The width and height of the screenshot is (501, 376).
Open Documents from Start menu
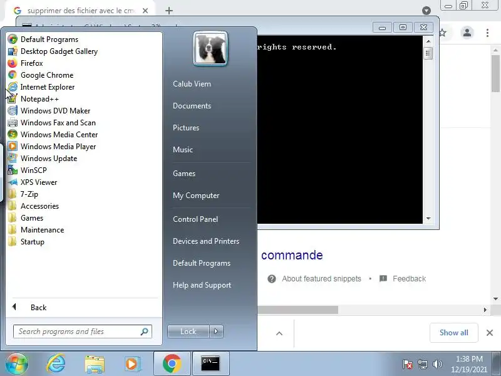click(x=192, y=106)
